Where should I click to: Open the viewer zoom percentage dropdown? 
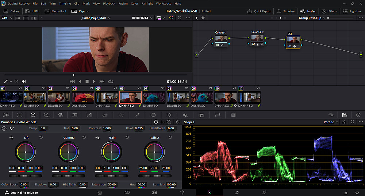7,18
